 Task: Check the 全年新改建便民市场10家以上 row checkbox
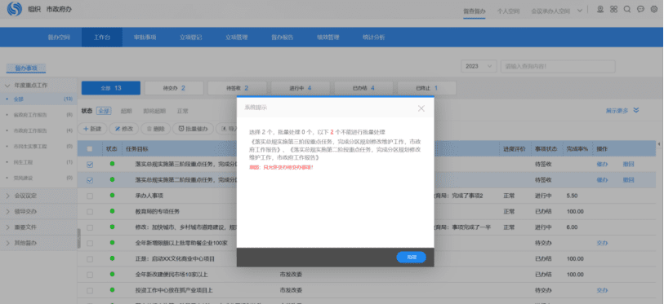click(90, 275)
